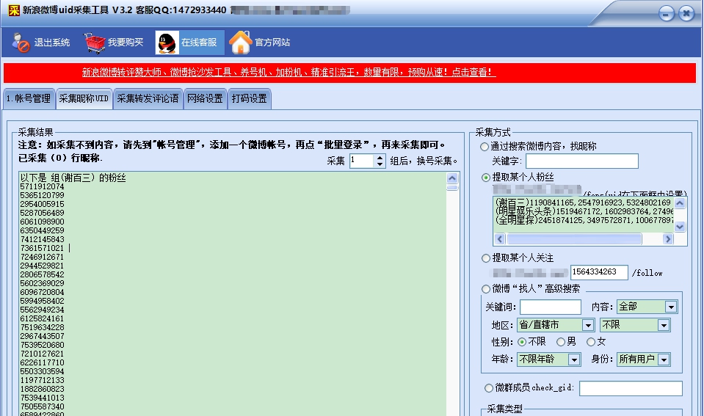
Task: Click the QQ penguin customer service icon
Action: pyautogui.click(x=167, y=43)
